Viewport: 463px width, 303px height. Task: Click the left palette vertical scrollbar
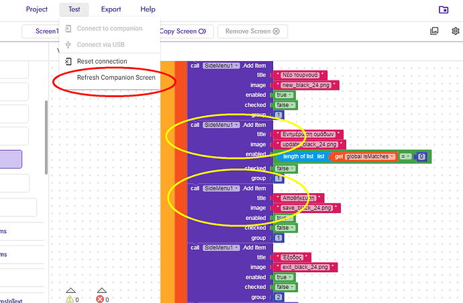pos(46,137)
